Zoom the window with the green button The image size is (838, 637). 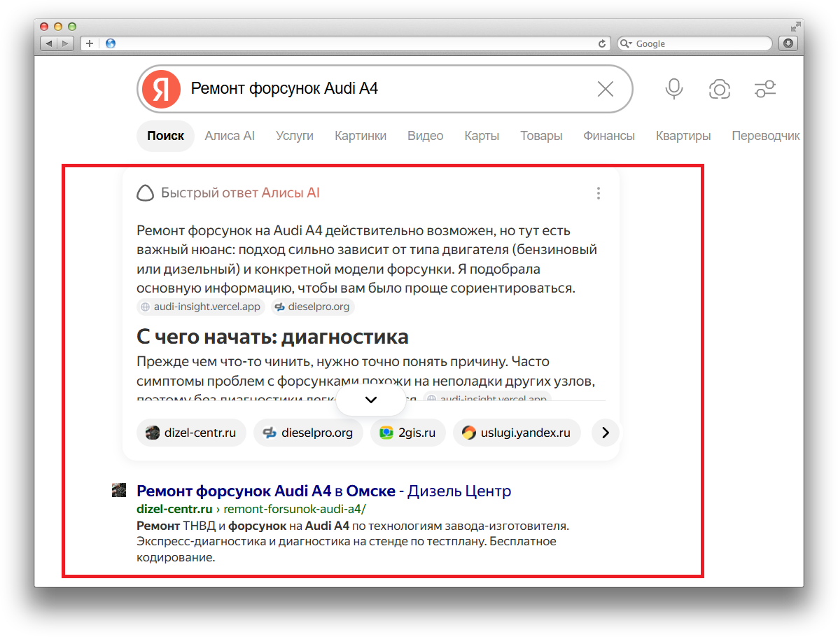click(x=72, y=26)
